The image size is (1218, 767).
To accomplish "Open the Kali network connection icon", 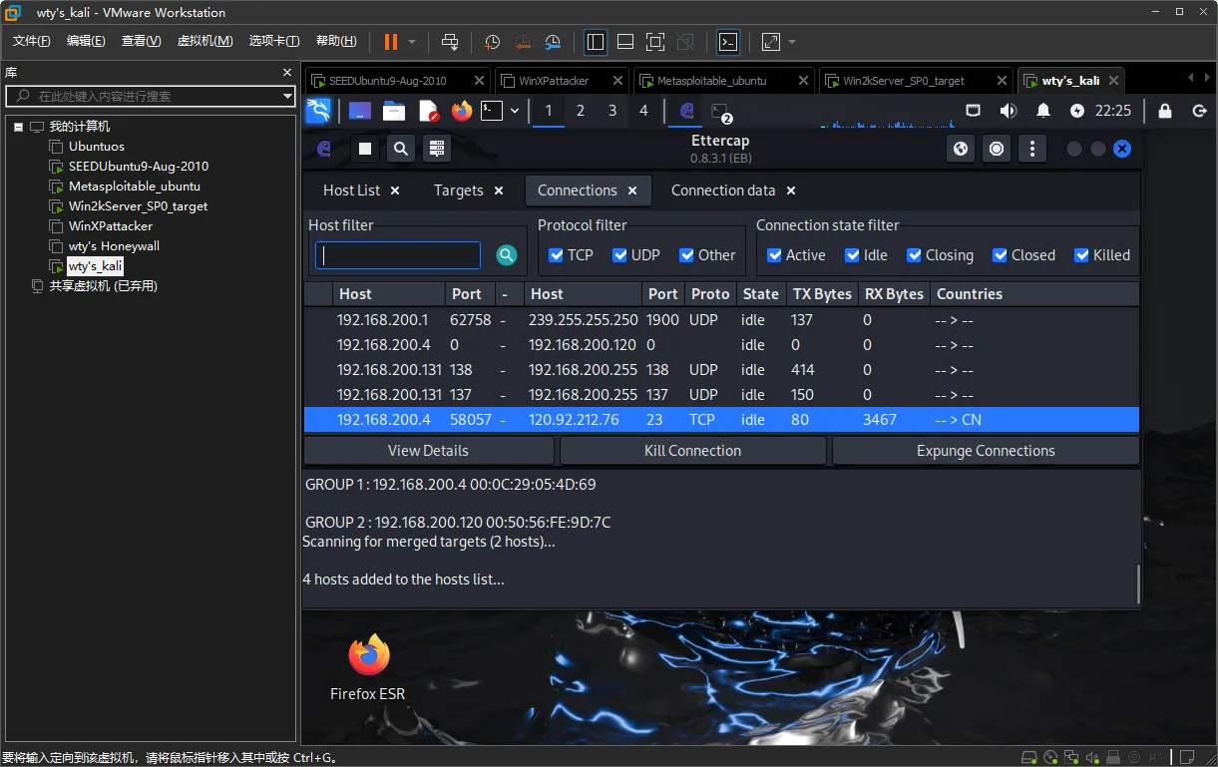I will click(974, 111).
